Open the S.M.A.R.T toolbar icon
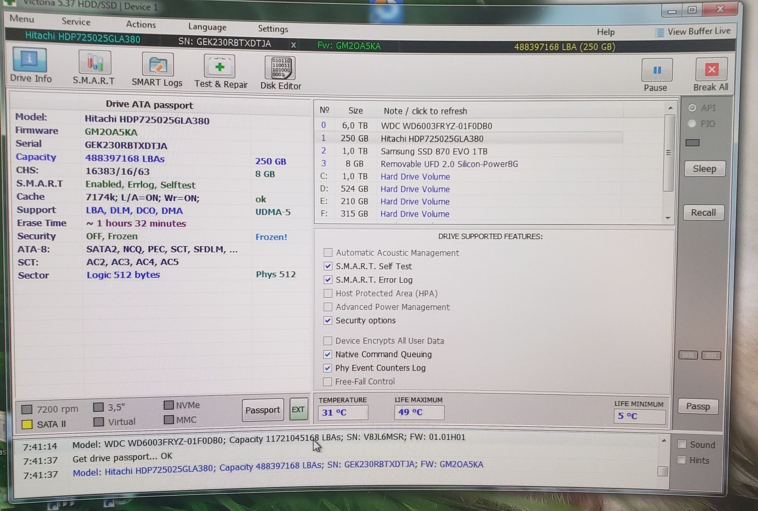The image size is (758, 511). [94, 68]
